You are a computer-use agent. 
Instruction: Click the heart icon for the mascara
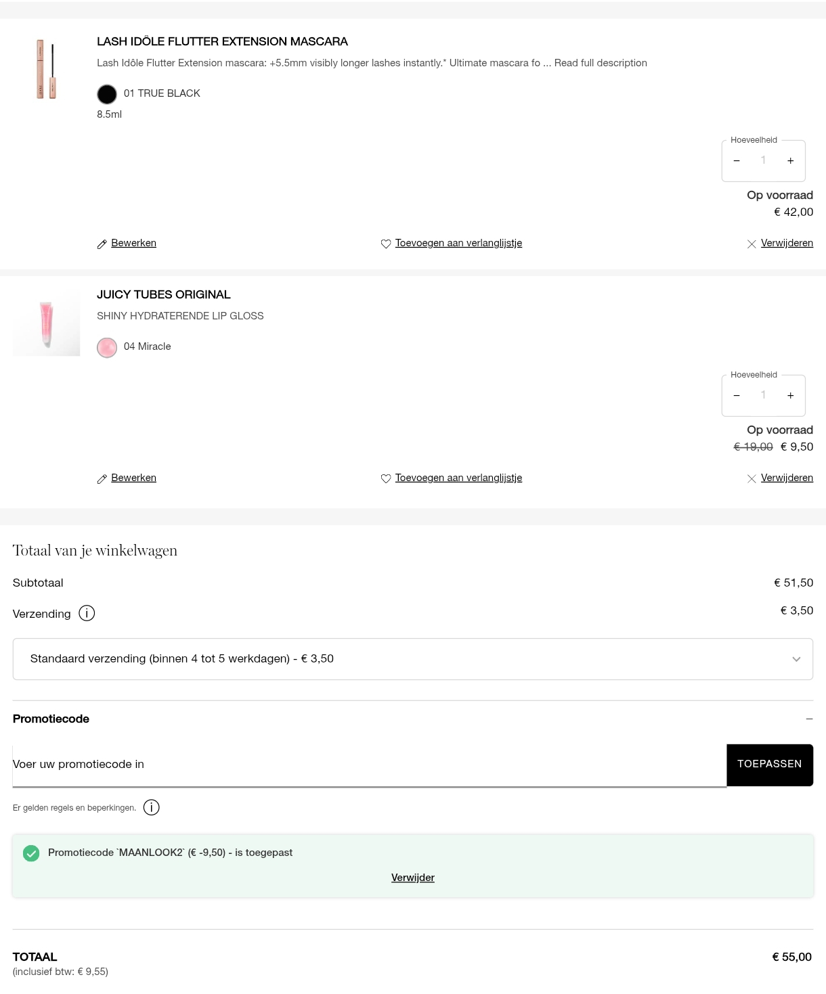coord(386,244)
